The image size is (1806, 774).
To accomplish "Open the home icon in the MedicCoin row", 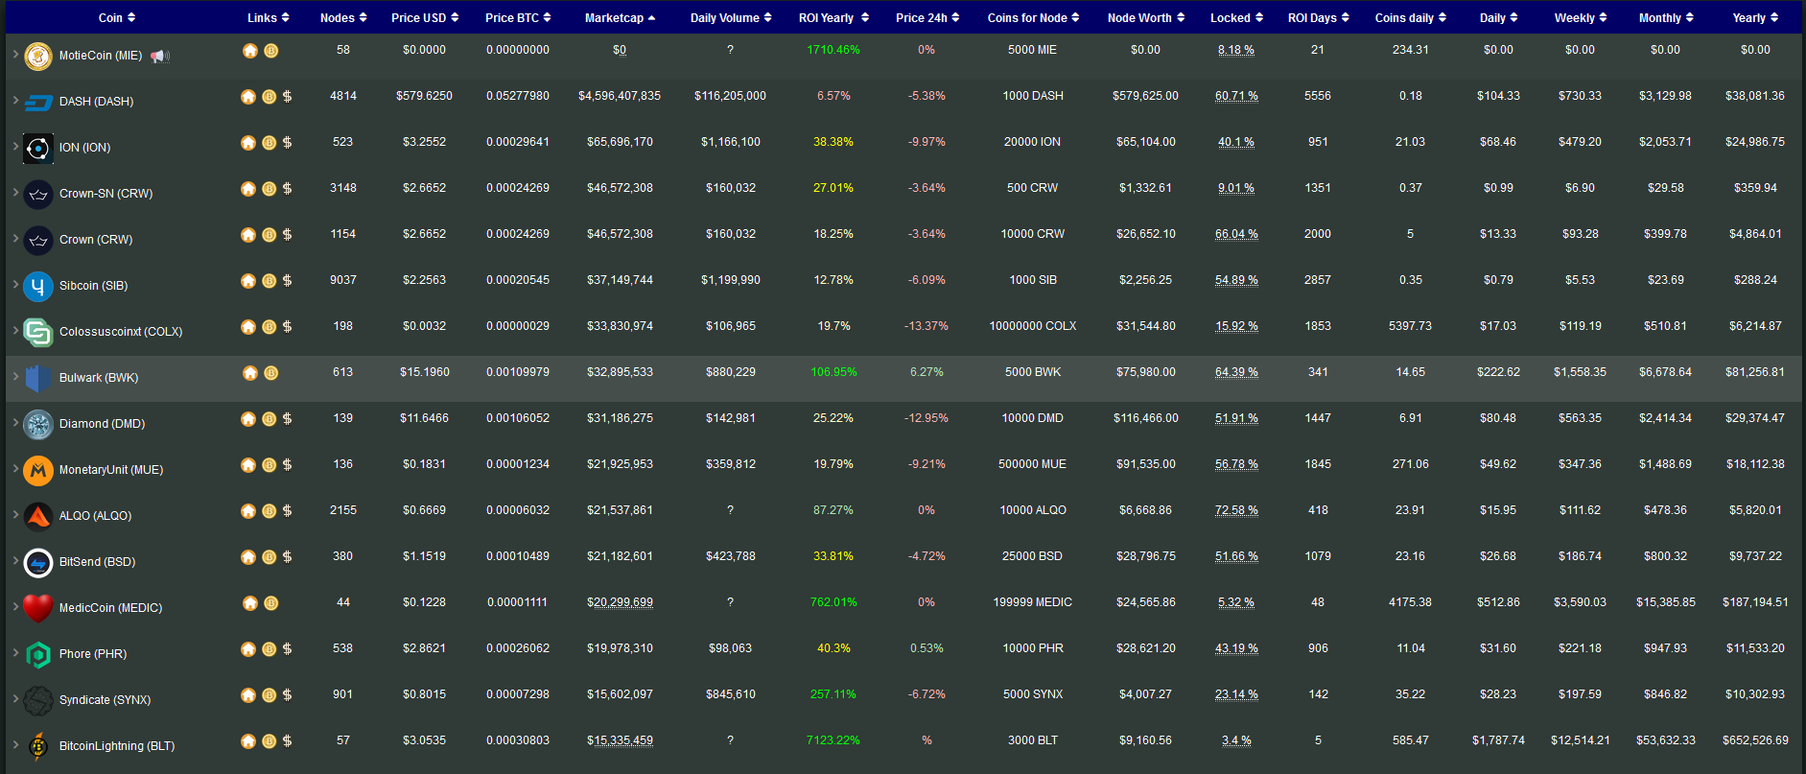I will pos(250,603).
